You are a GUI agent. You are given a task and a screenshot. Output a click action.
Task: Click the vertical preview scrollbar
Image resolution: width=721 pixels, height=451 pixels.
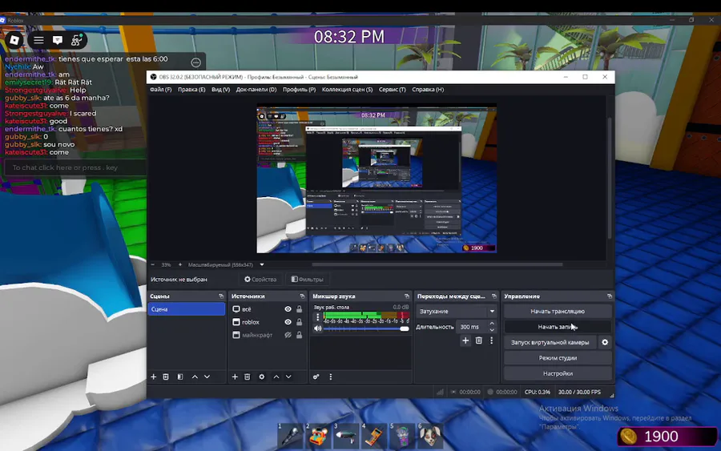(x=610, y=178)
